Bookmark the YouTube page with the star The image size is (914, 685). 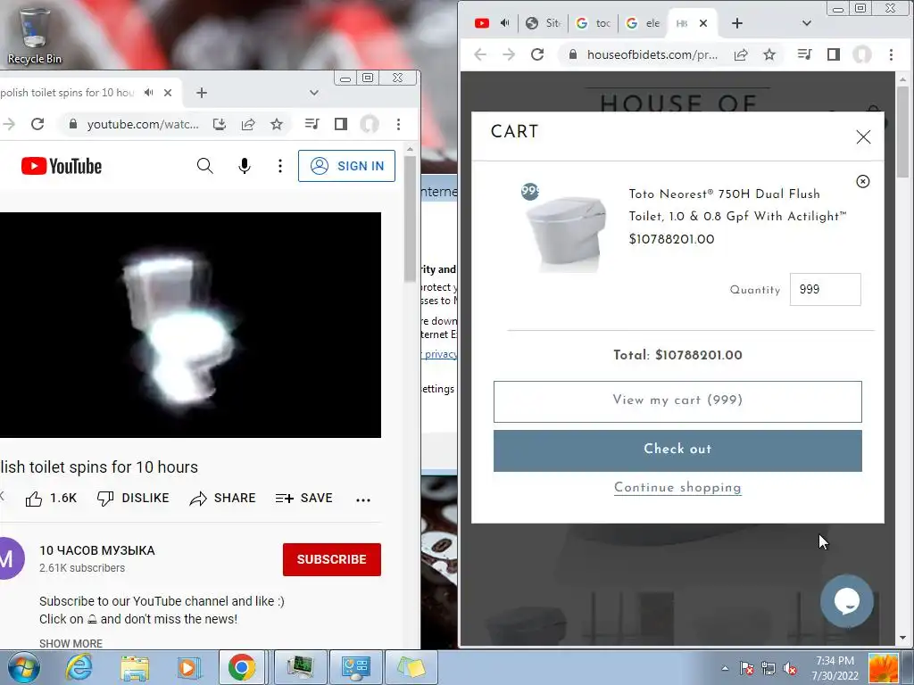tap(277, 124)
